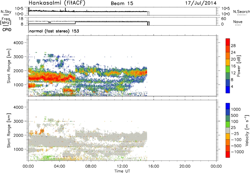Click the '16:00' time tick label
Viewport: 250px width, 173px height.
pyautogui.click(x=153, y=166)
